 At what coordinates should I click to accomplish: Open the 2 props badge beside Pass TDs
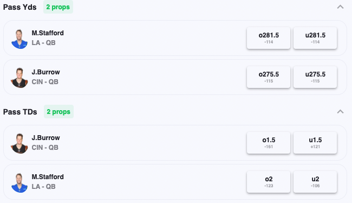point(58,112)
